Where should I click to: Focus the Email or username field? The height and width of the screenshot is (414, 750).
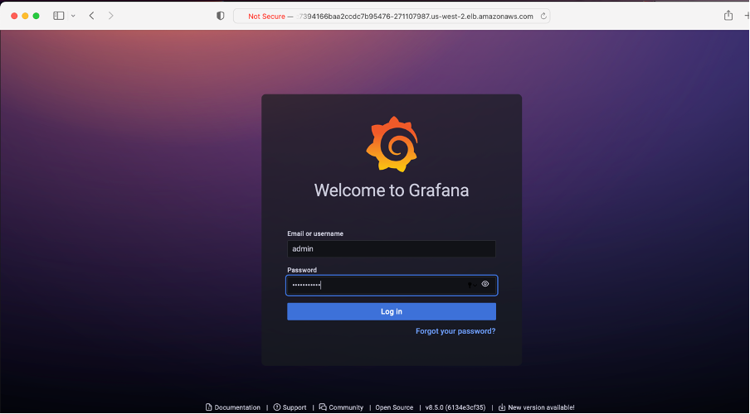392,248
